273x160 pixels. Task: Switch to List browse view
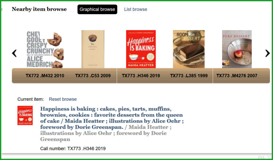(136, 9)
